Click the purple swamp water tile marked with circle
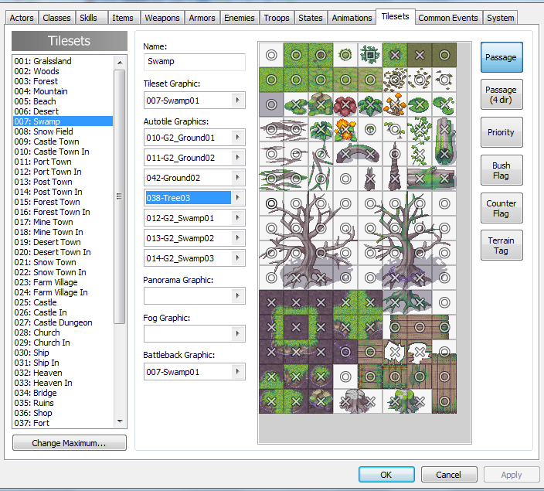The height and width of the screenshot is (491, 544). [345, 352]
